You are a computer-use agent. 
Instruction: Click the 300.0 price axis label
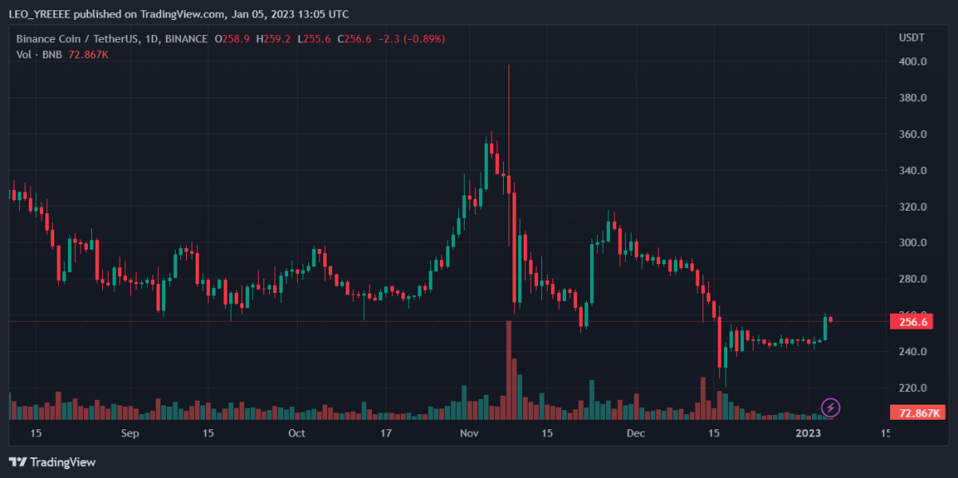(912, 243)
